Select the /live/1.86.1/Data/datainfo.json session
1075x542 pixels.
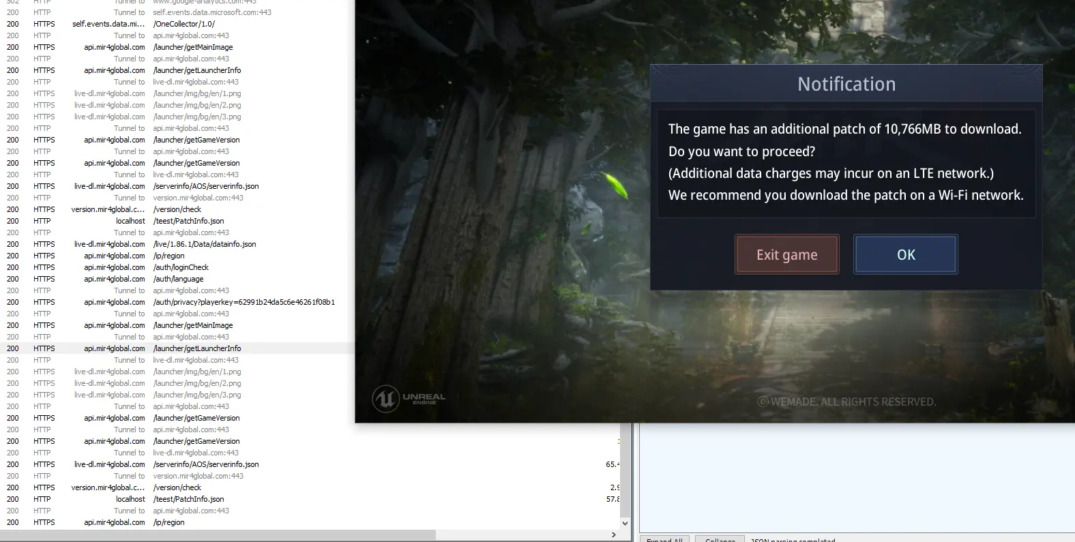click(x=177, y=244)
